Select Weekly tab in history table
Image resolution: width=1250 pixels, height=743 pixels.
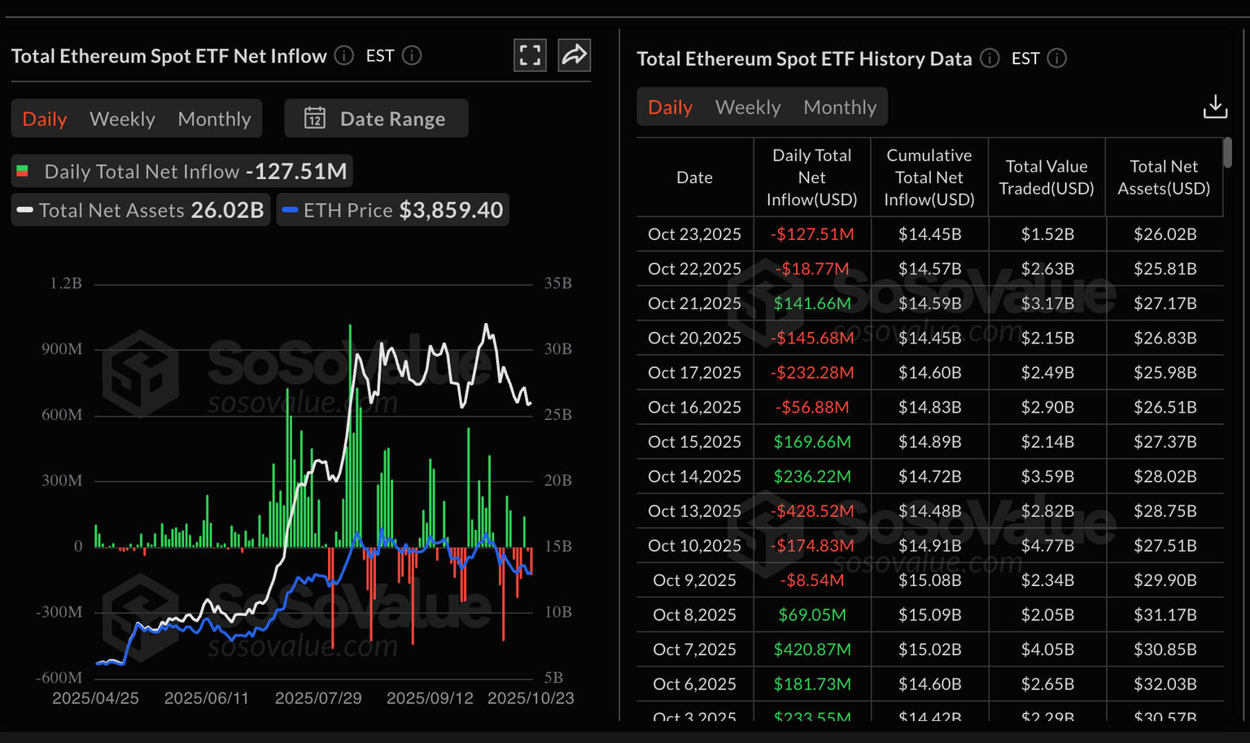[x=747, y=107]
